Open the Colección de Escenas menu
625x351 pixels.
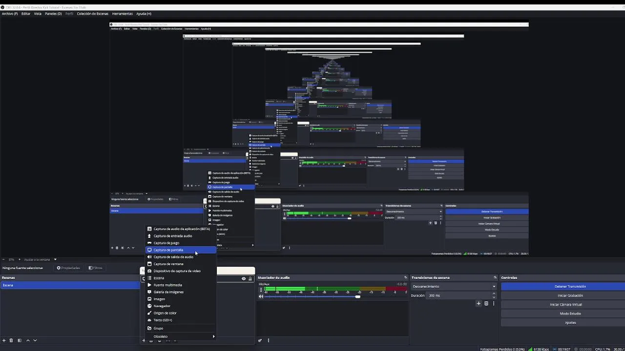tap(92, 14)
